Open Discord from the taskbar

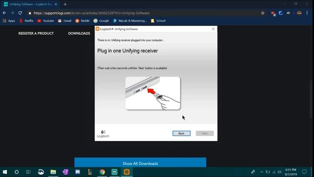click(x=78, y=172)
